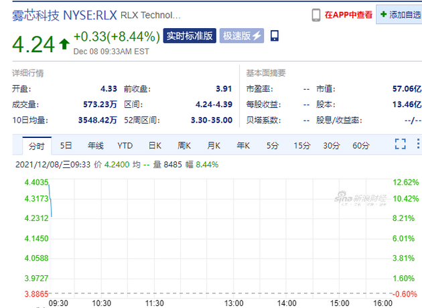Click the 区间 value 4.24-4.39

click(214, 104)
